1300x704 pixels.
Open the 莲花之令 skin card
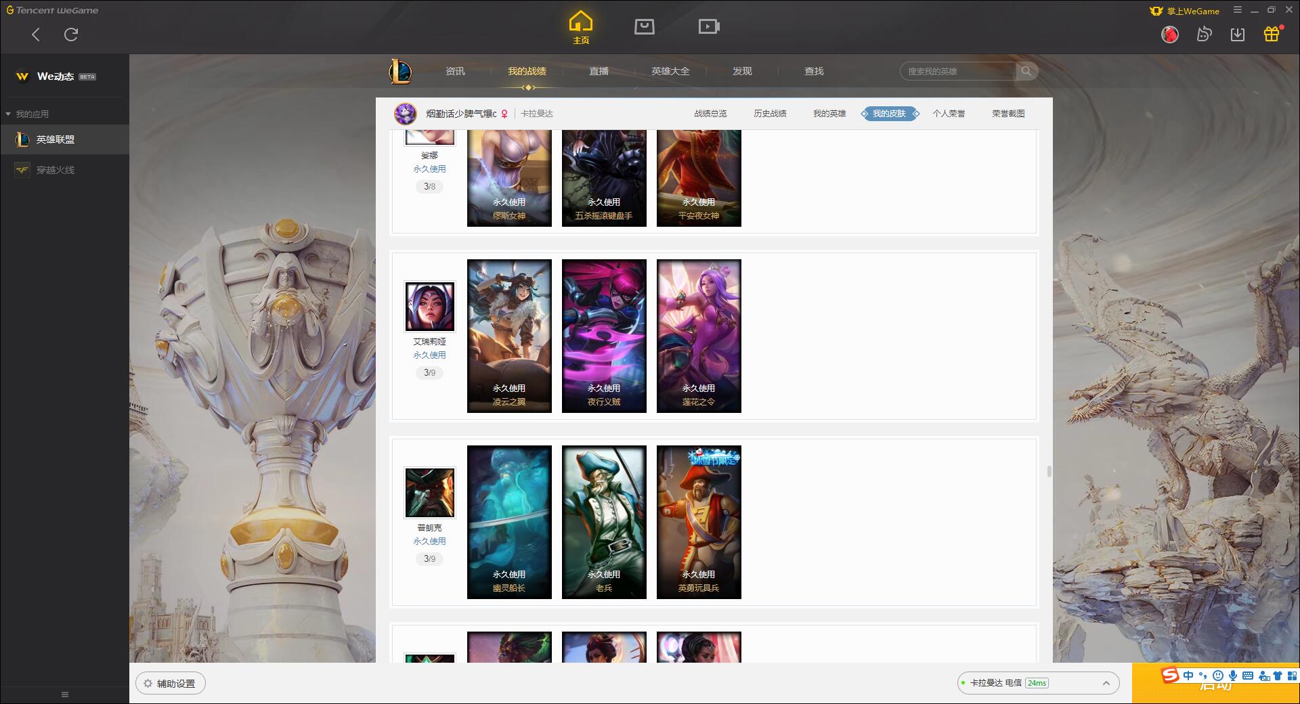click(699, 336)
